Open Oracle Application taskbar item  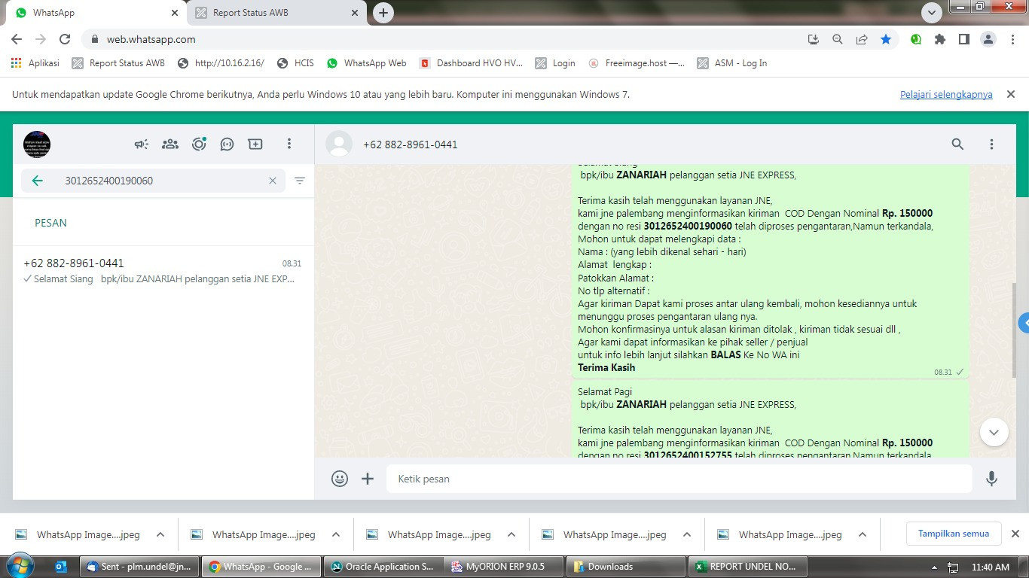pyautogui.click(x=383, y=567)
